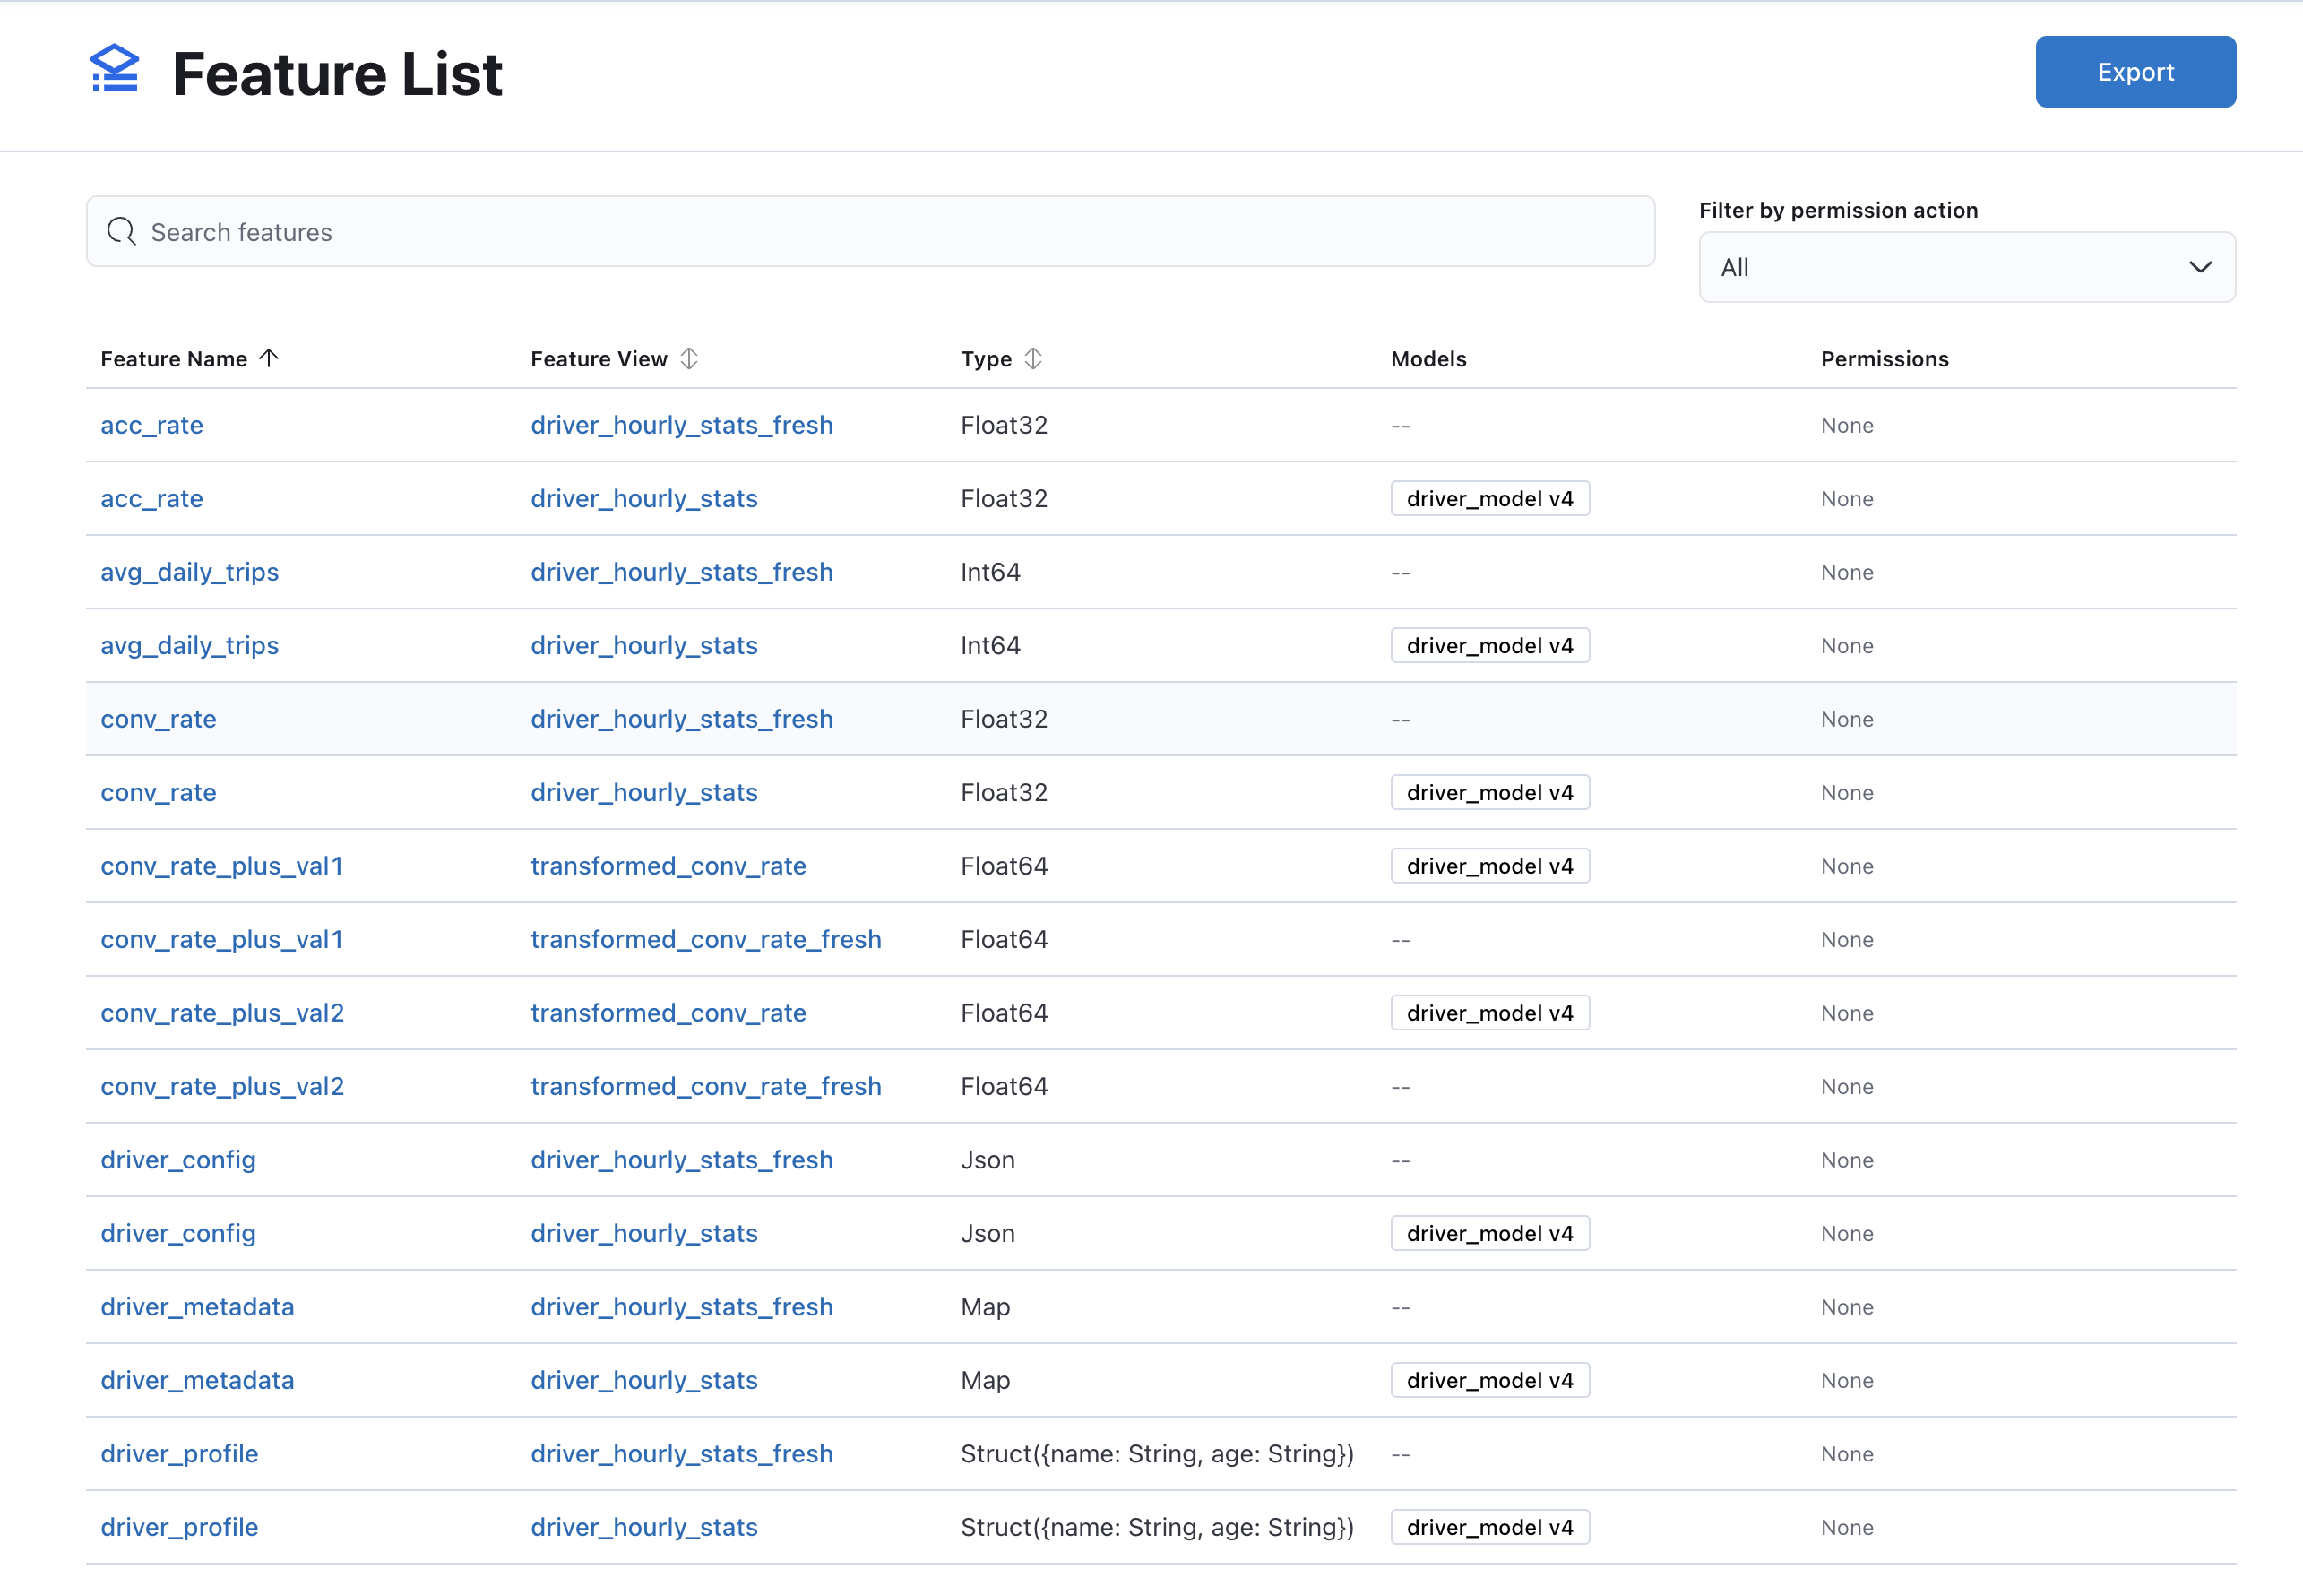2303x1595 pixels.
Task: Open acc_rate in driver_hourly_stats row
Action: coord(151,499)
